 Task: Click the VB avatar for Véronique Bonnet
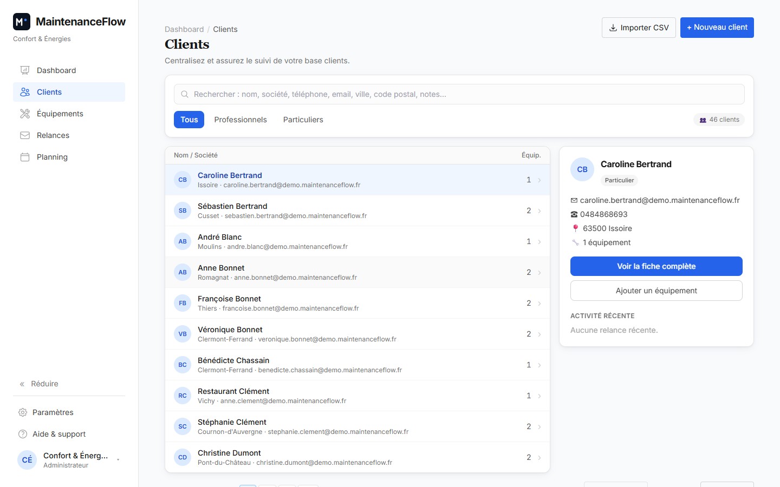click(183, 334)
